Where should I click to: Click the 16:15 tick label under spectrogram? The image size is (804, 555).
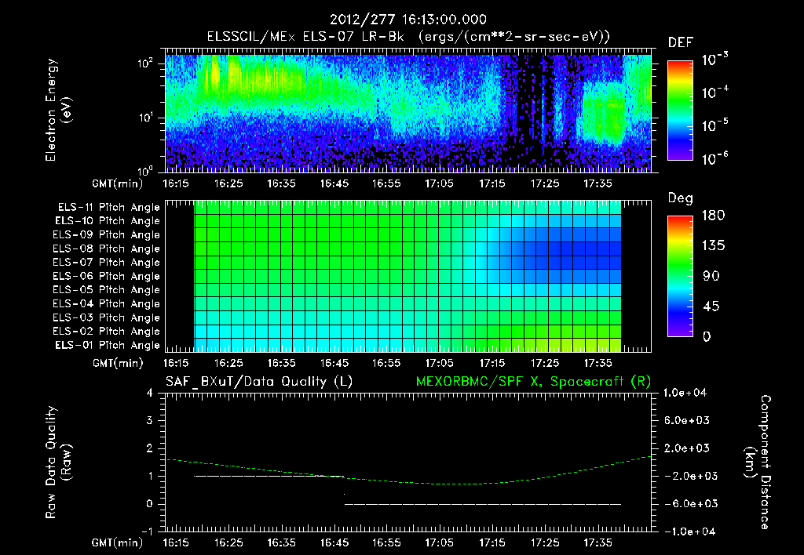(x=175, y=183)
